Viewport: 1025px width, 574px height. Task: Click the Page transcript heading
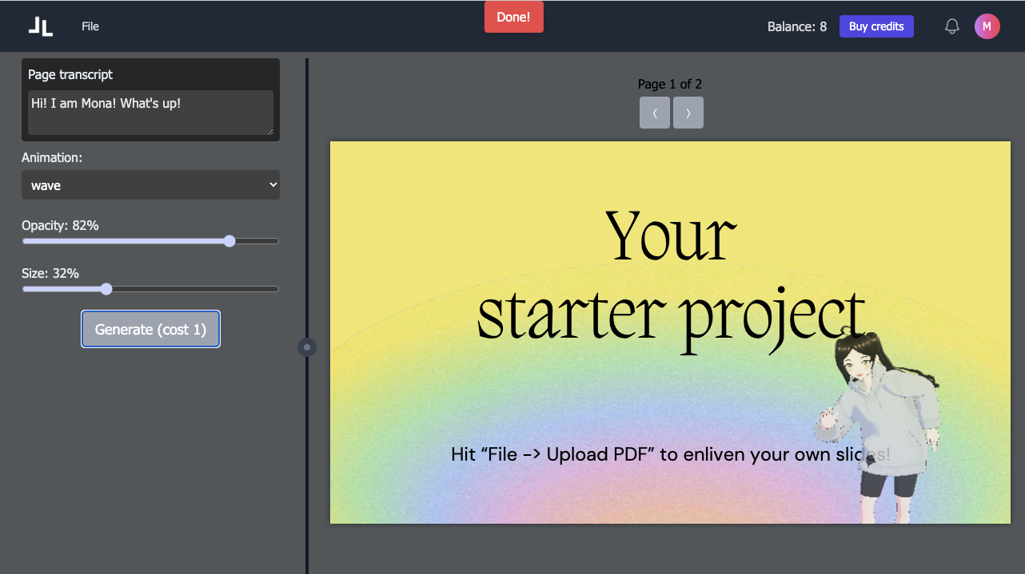pyautogui.click(x=70, y=74)
